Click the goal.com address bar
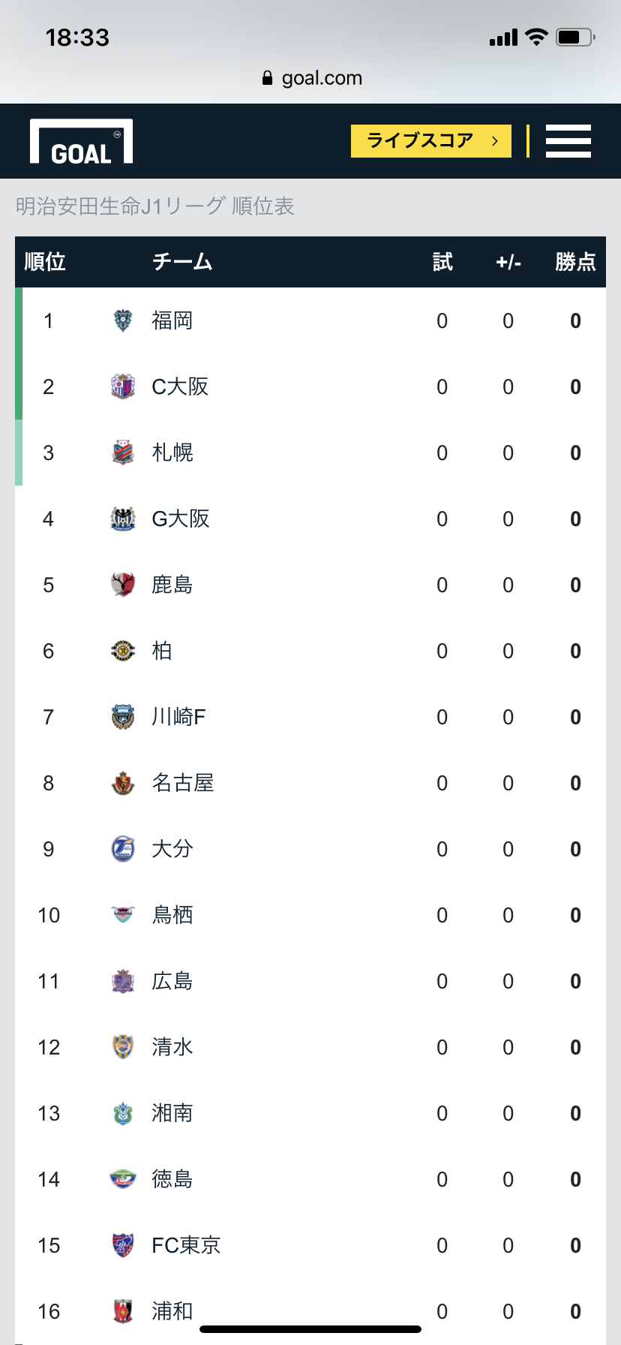Viewport: 621px width, 1345px height. pyautogui.click(x=312, y=78)
